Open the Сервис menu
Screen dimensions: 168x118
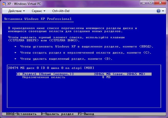point(38,11)
